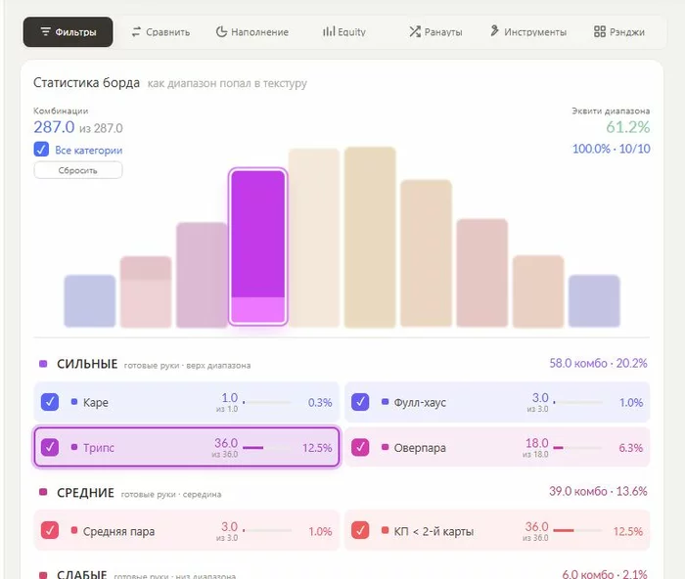Click the СИЛЬНЫЕ category header
Screen dimensions: 685x579
(x=87, y=364)
